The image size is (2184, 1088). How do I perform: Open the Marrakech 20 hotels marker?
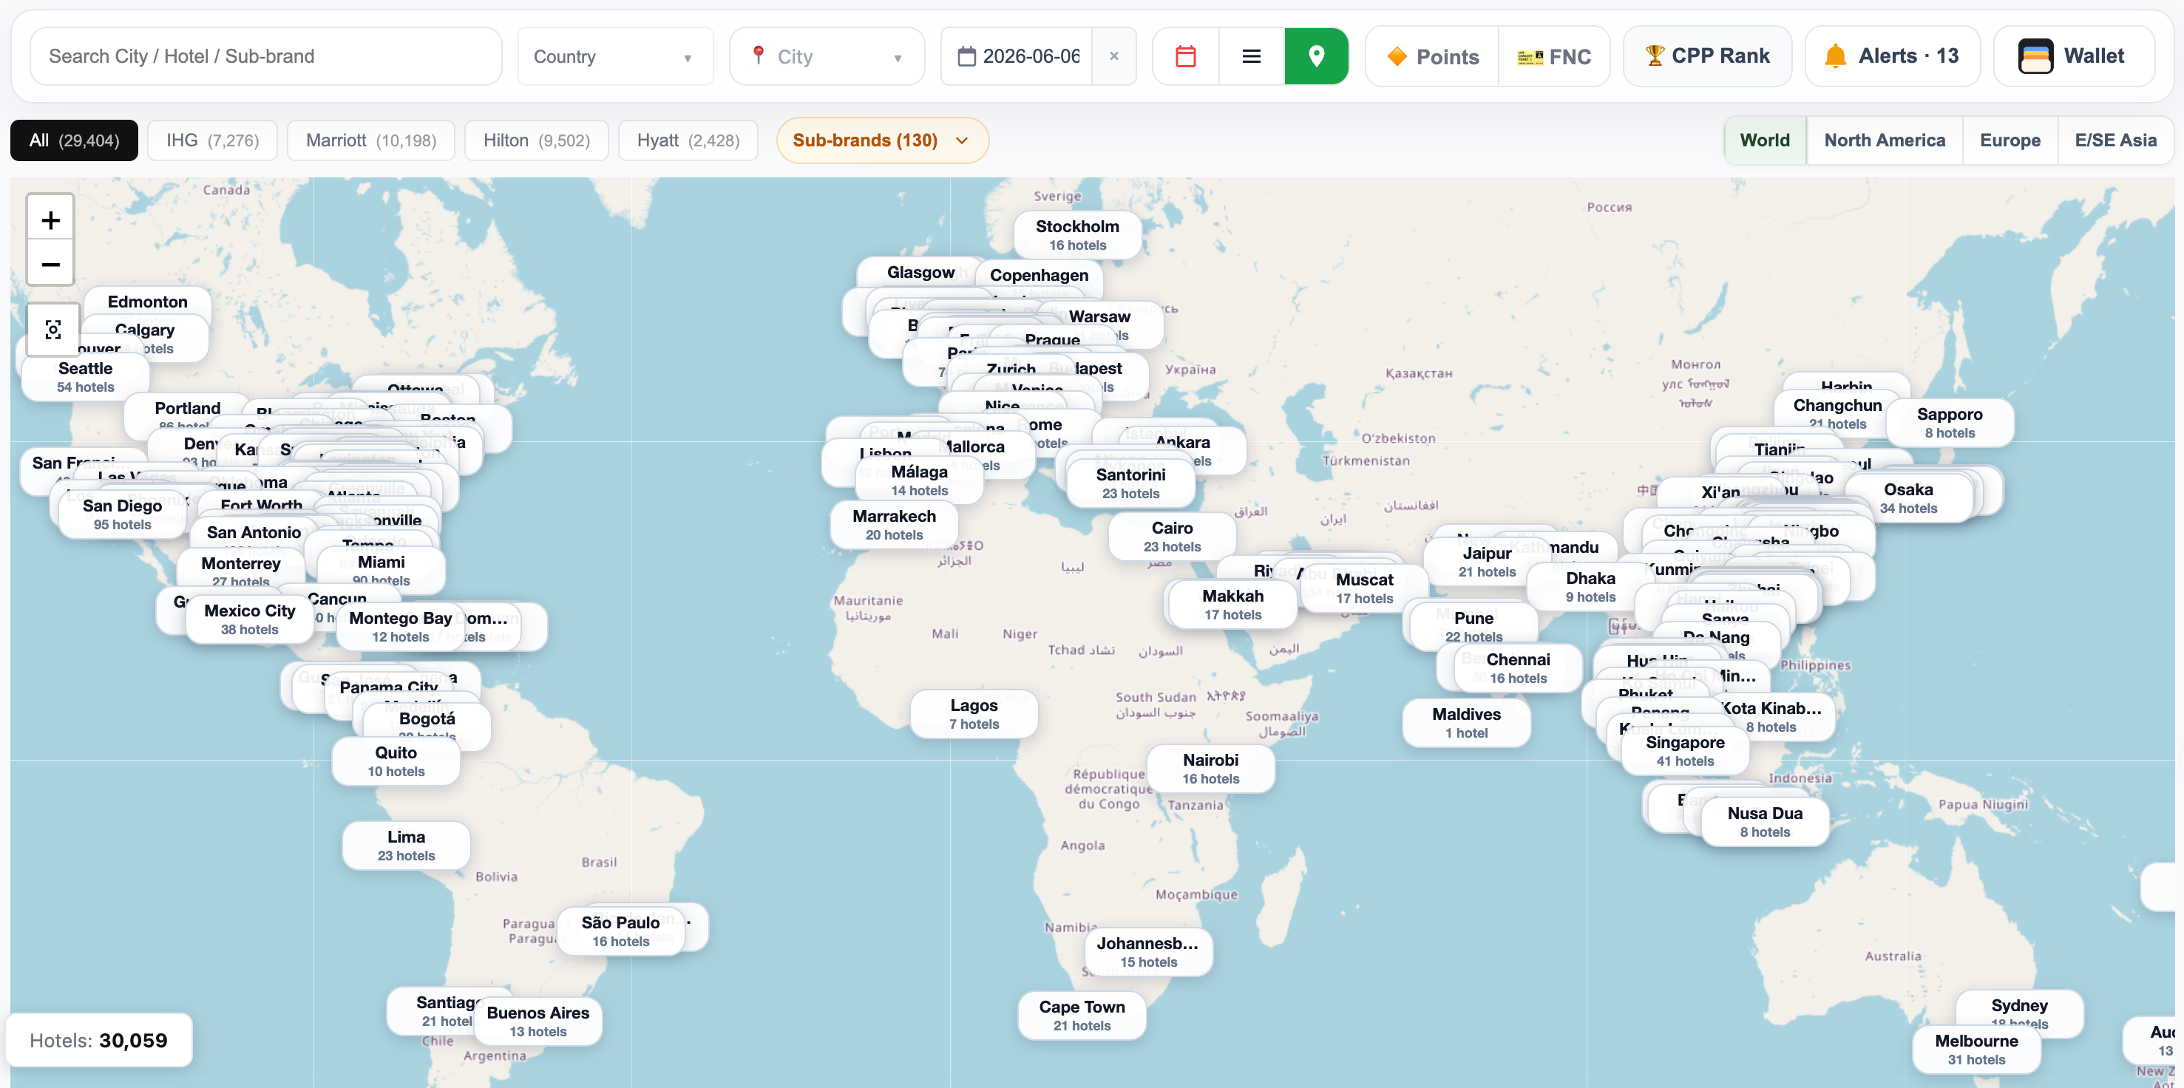click(894, 525)
